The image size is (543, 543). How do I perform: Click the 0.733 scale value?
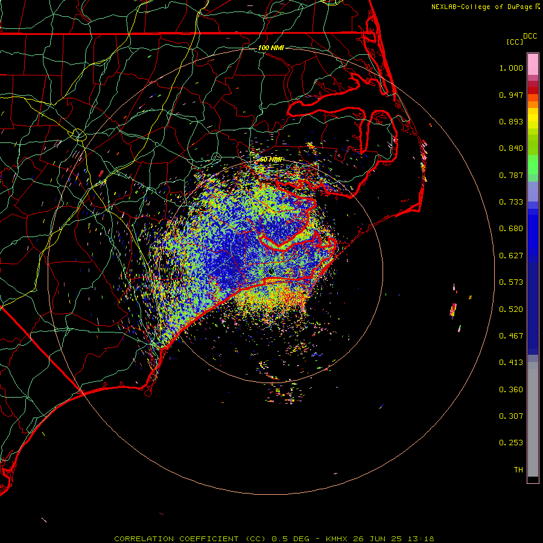[511, 202]
